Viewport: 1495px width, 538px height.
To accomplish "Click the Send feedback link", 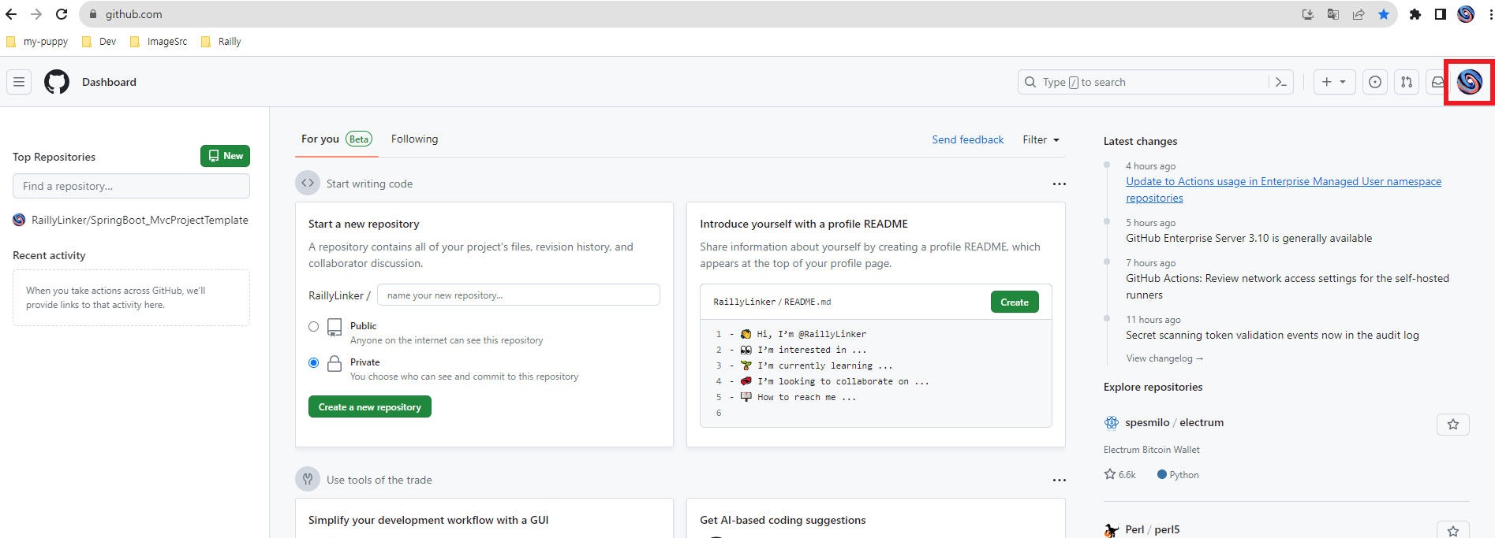I will [968, 139].
